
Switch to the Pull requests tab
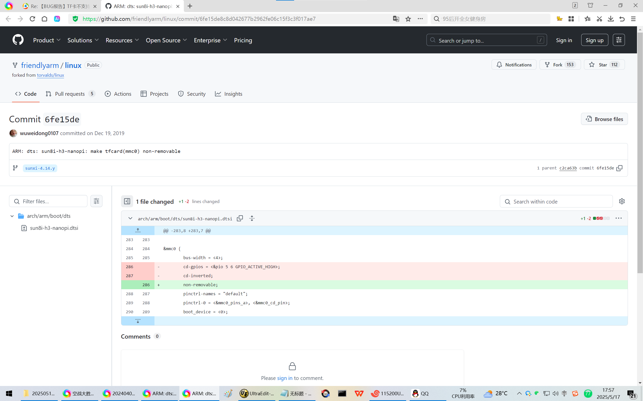pos(70,94)
